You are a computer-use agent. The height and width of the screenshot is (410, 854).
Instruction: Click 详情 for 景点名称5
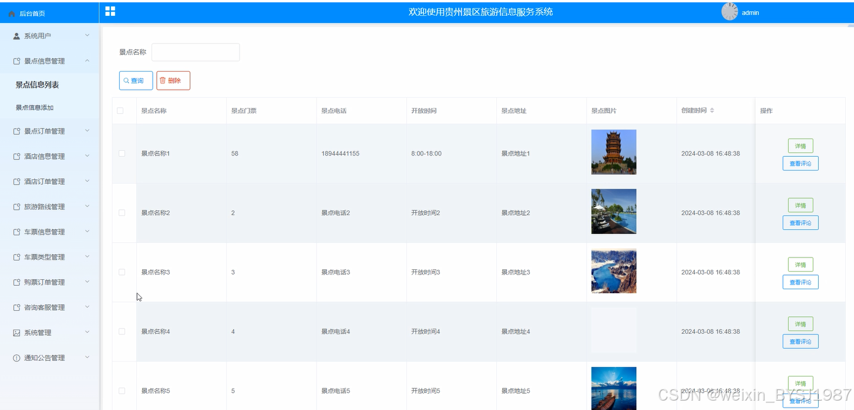click(801, 383)
